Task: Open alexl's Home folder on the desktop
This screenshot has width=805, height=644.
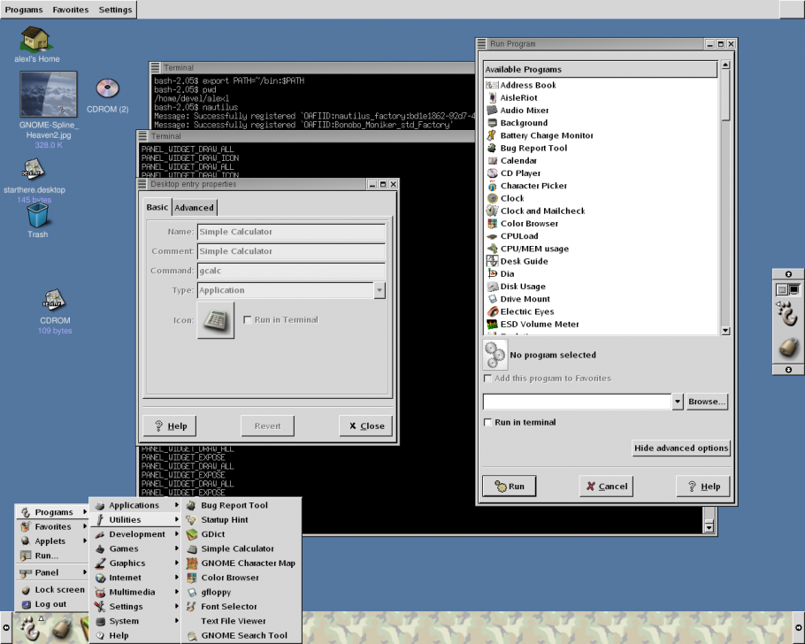Action: pos(34,40)
